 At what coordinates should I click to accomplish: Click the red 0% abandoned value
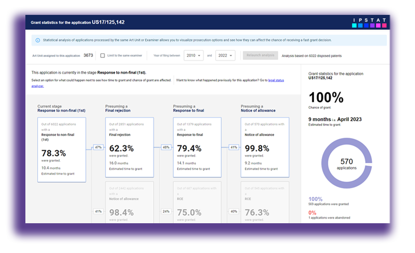[x=312, y=213]
